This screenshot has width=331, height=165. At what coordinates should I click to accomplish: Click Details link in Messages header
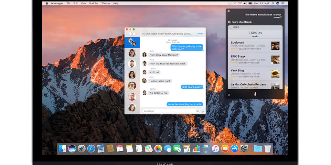200,34
